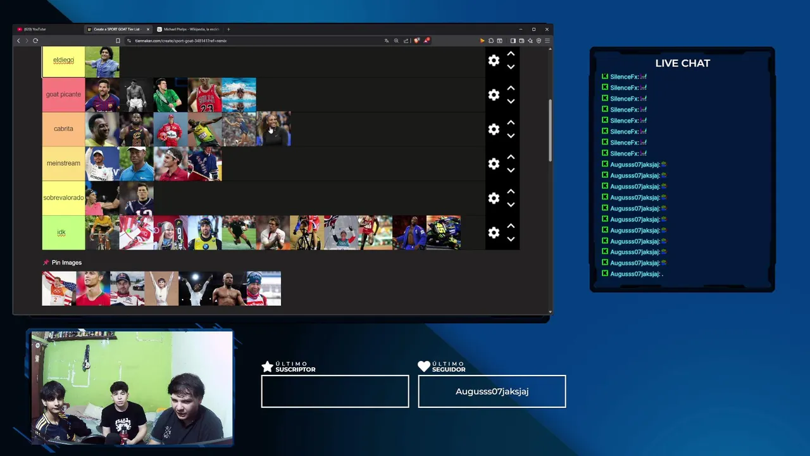Click the Pin Images label
Image resolution: width=810 pixels, height=456 pixels.
(x=66, y=262)
